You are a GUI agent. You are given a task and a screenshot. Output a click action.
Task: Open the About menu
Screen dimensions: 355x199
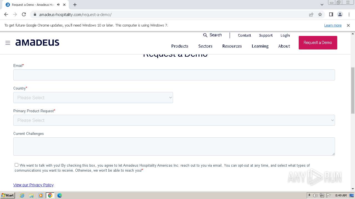[284, 46]
